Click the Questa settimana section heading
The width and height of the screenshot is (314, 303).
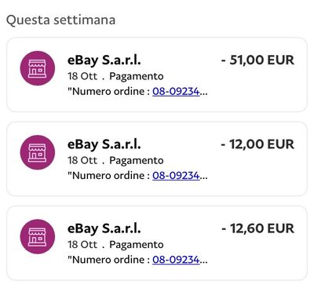click(x=60, y=20)
